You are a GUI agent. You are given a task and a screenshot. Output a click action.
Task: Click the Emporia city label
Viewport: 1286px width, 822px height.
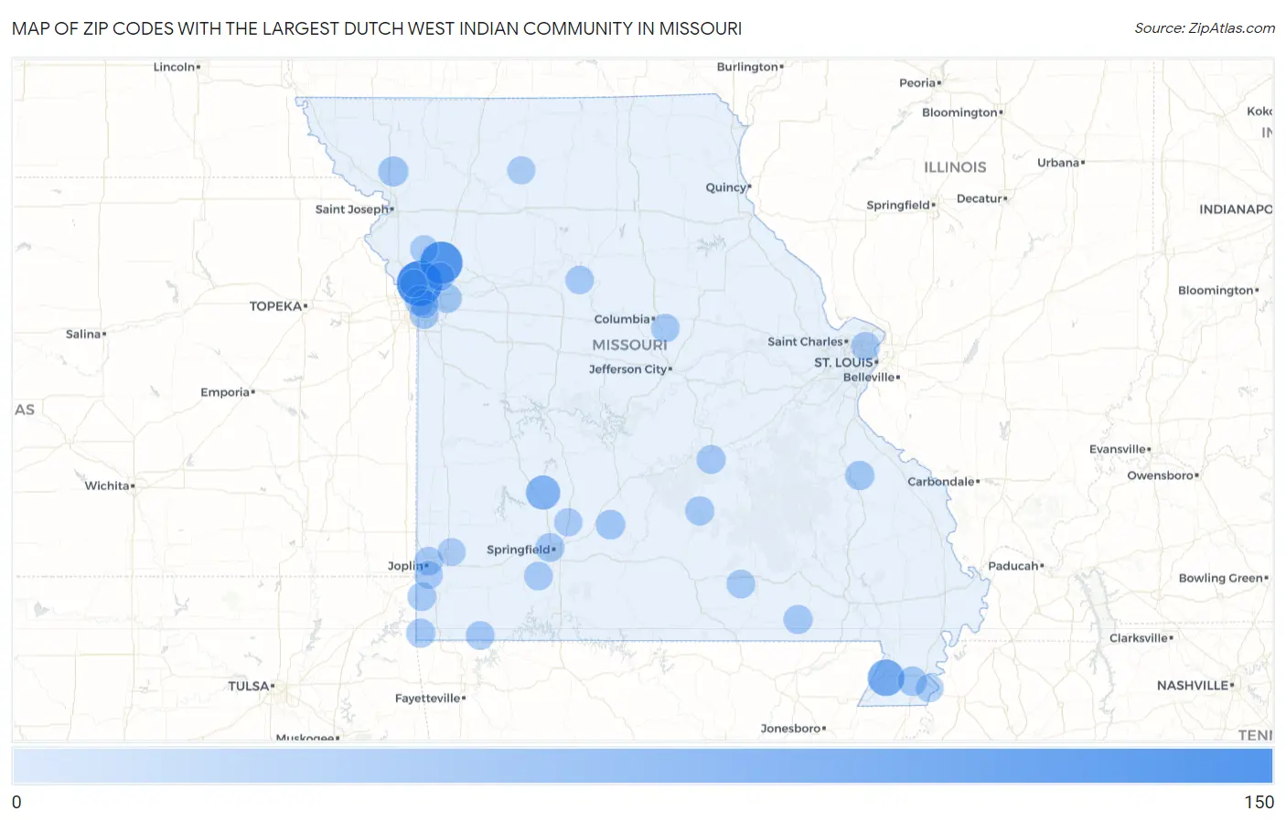pyautogui.click(x=225, y=392)
